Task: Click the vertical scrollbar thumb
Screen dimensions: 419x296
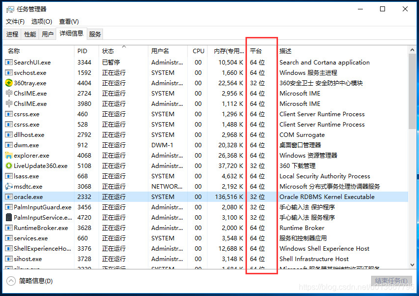Action: click(412, 92)
